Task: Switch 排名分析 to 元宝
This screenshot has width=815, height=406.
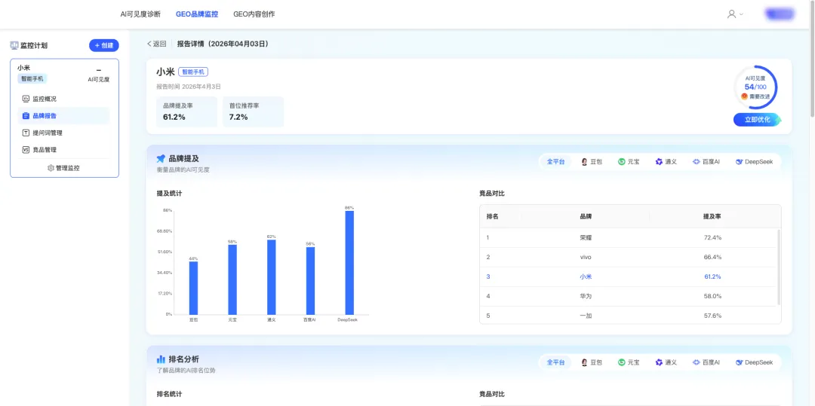Action: 629,362
